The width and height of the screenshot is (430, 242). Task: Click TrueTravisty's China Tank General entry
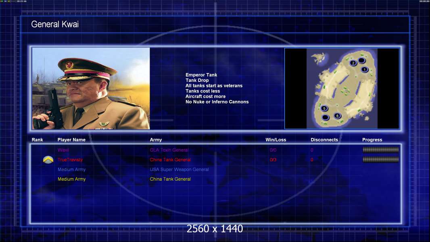click(x=170, y=160)
